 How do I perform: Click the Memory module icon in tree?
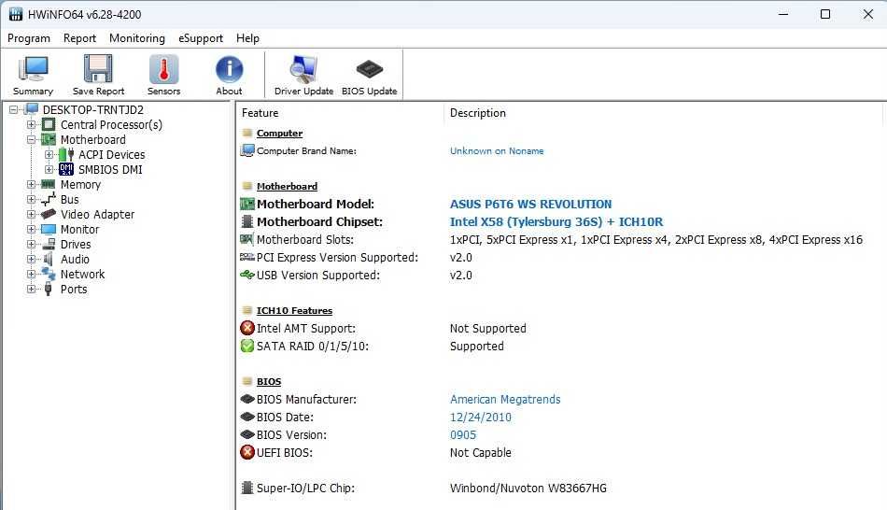coord(49,185)
